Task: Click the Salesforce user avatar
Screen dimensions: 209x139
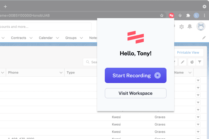Action: click(x=201, y=27)
